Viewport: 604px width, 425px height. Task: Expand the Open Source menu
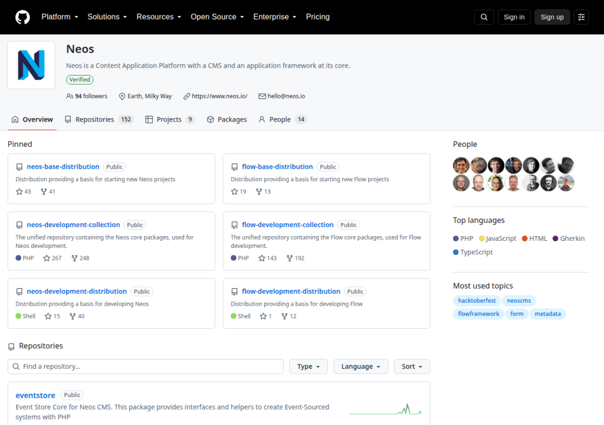(217, 17)
